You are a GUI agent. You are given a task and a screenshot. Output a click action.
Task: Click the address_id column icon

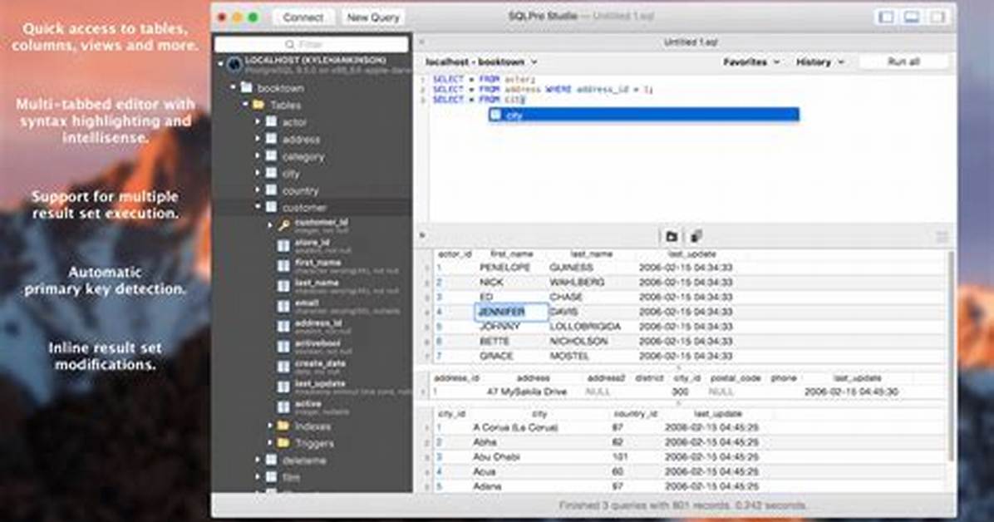283,327
